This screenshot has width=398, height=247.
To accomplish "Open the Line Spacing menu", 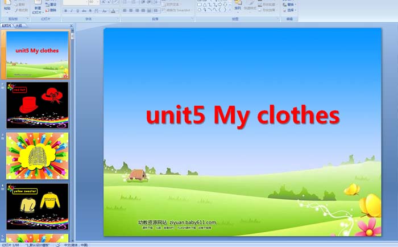I will coord(156,2).
